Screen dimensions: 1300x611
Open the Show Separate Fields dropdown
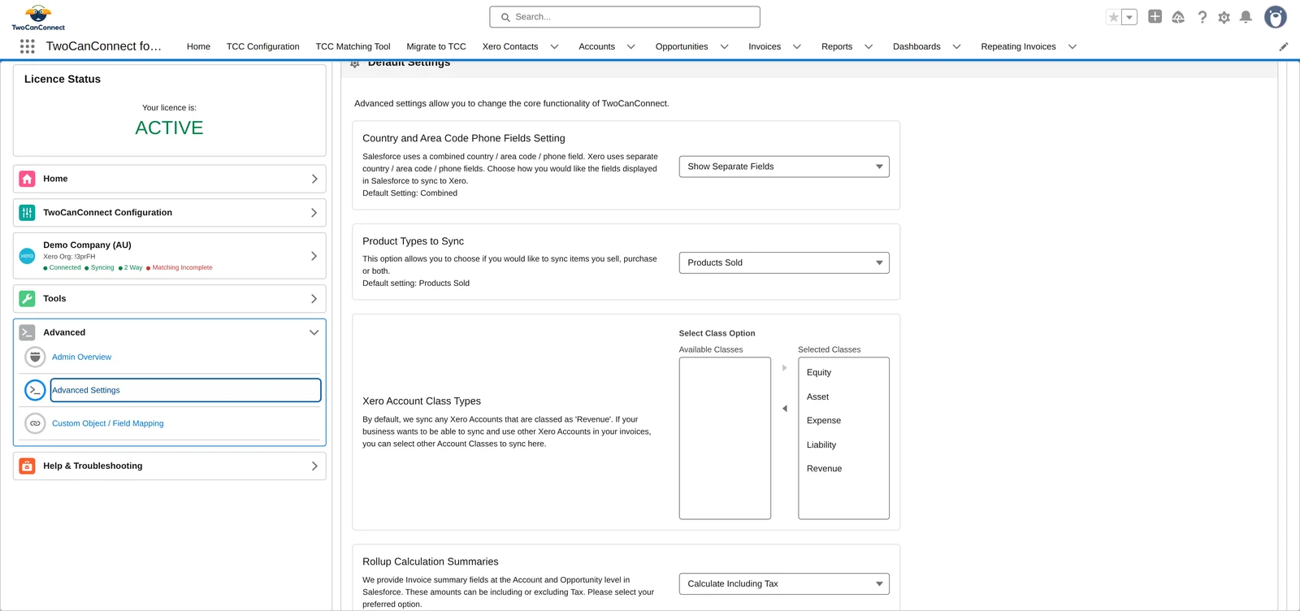[x=784, y=167]
